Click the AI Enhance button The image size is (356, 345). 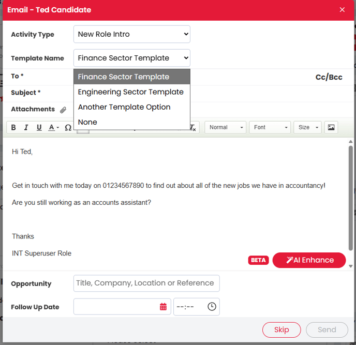(309, 260)
